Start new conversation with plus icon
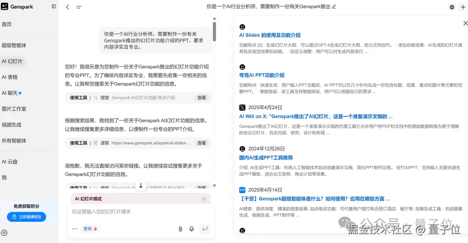This screenshot has width=468, height=243. coord(463,7)
